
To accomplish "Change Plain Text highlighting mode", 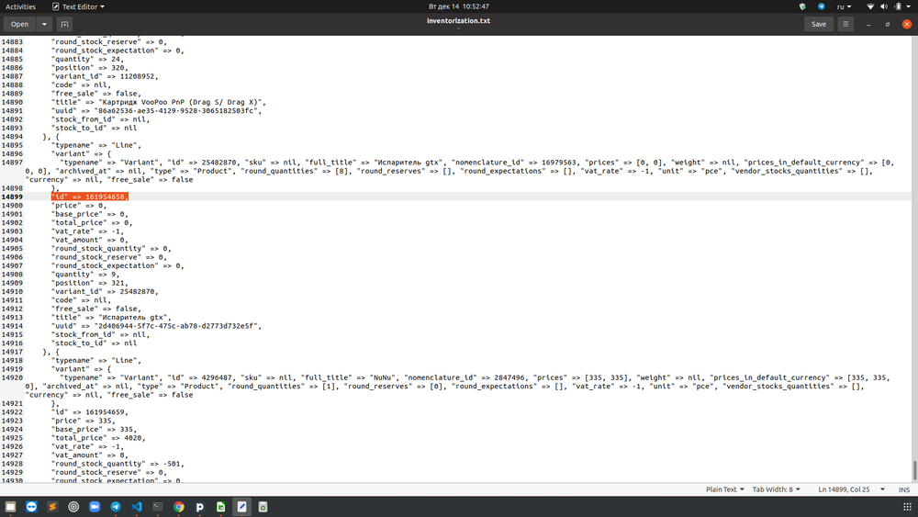I will coord(725,489).
